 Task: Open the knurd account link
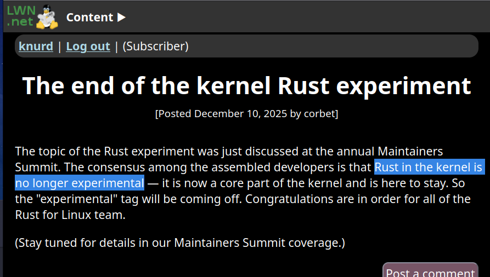coord(36,47)
